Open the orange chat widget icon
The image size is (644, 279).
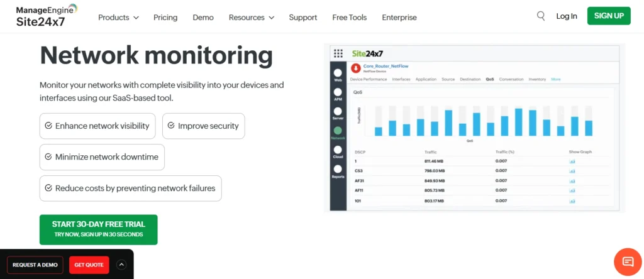[628, 261]
